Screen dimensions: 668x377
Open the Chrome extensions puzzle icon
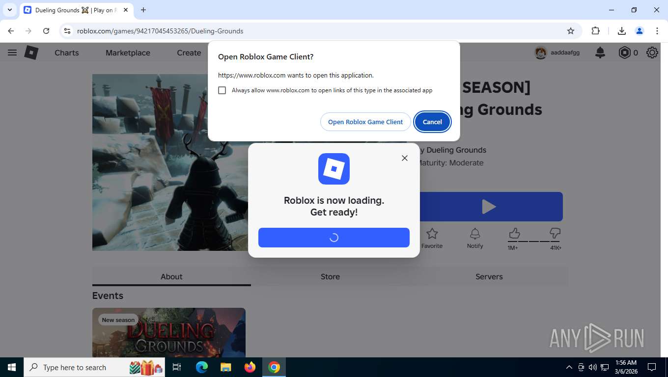[595, 31]
